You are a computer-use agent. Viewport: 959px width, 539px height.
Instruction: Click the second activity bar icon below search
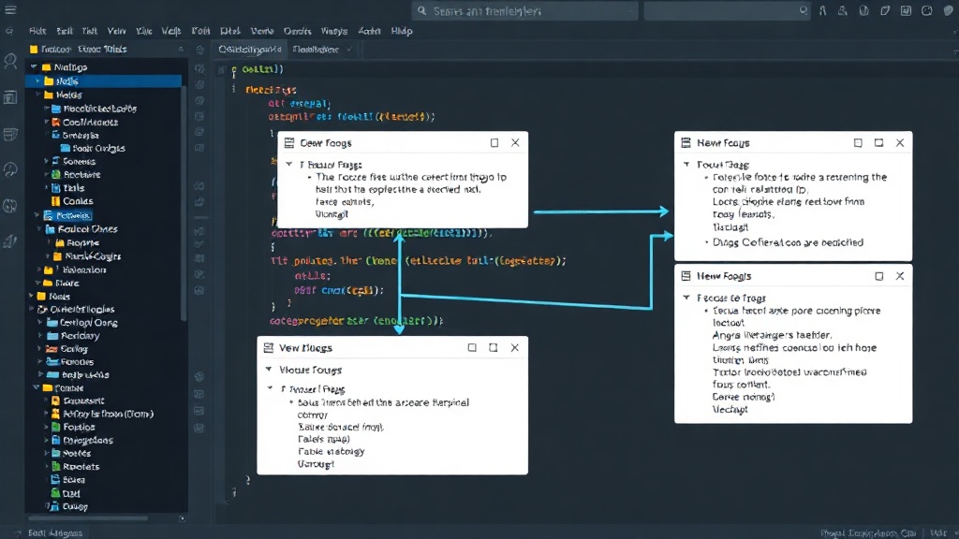click(10, 97)
